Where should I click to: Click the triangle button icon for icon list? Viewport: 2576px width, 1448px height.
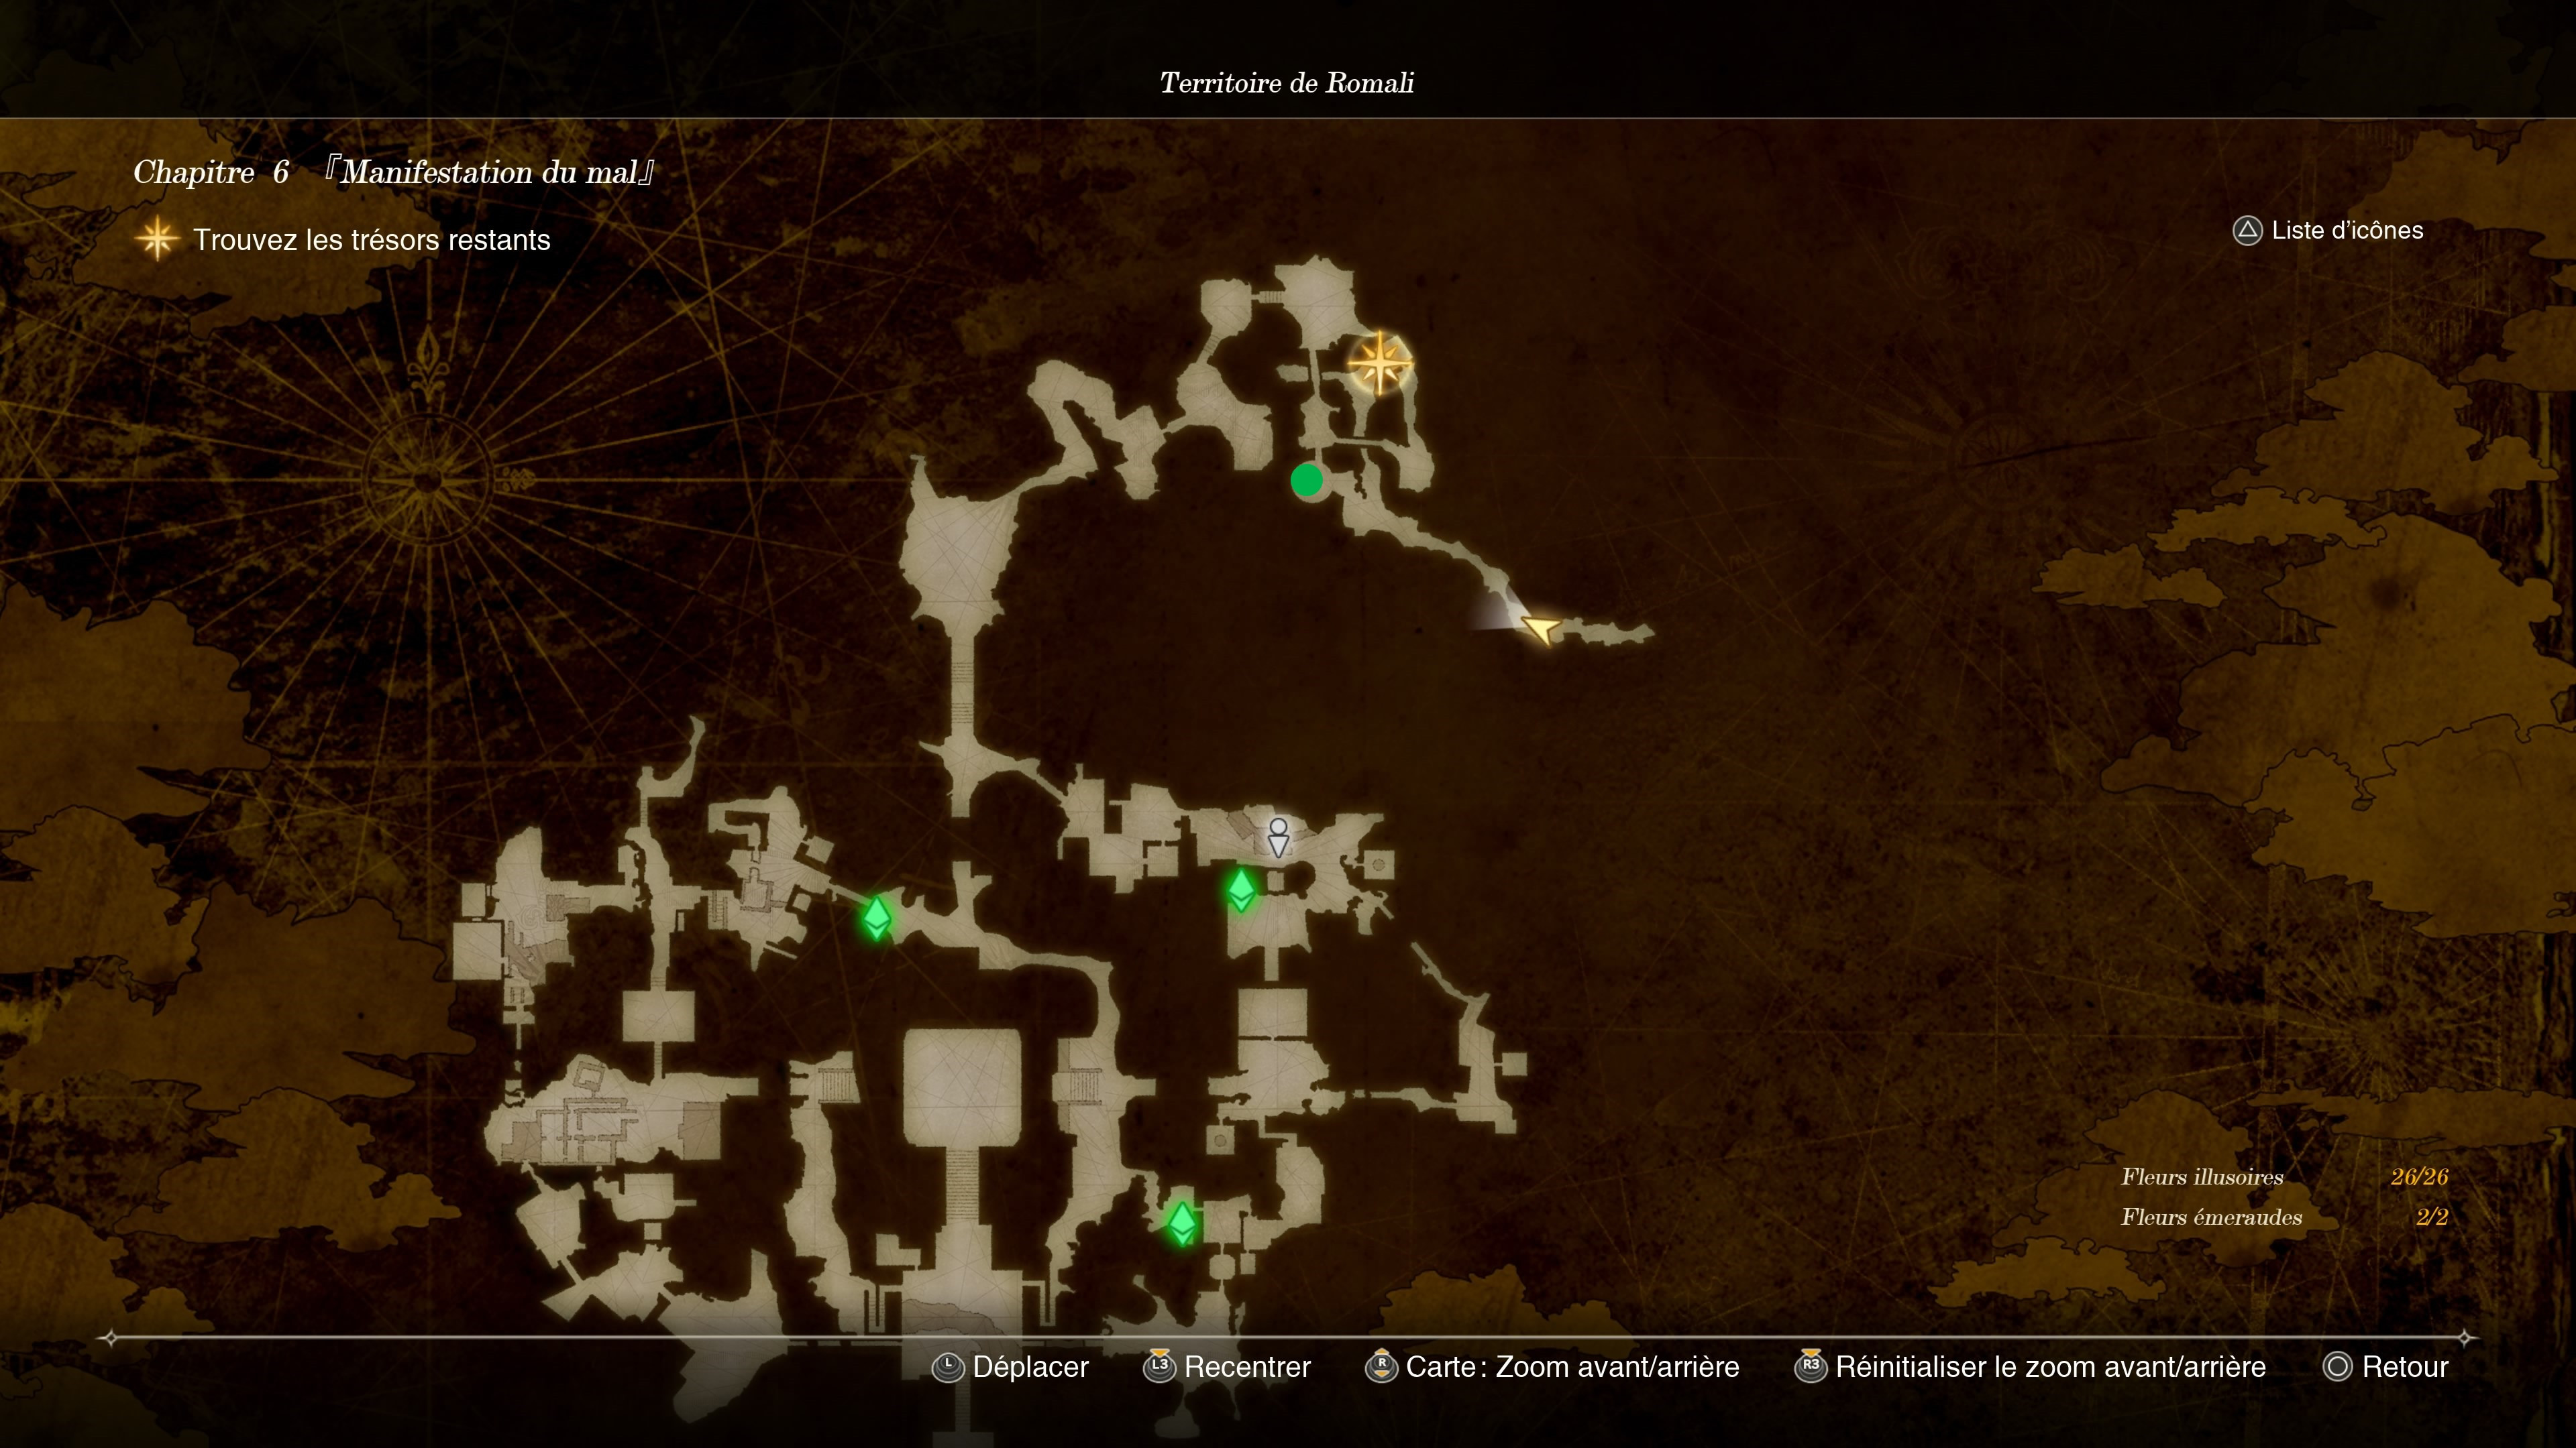click(2247, 231)
